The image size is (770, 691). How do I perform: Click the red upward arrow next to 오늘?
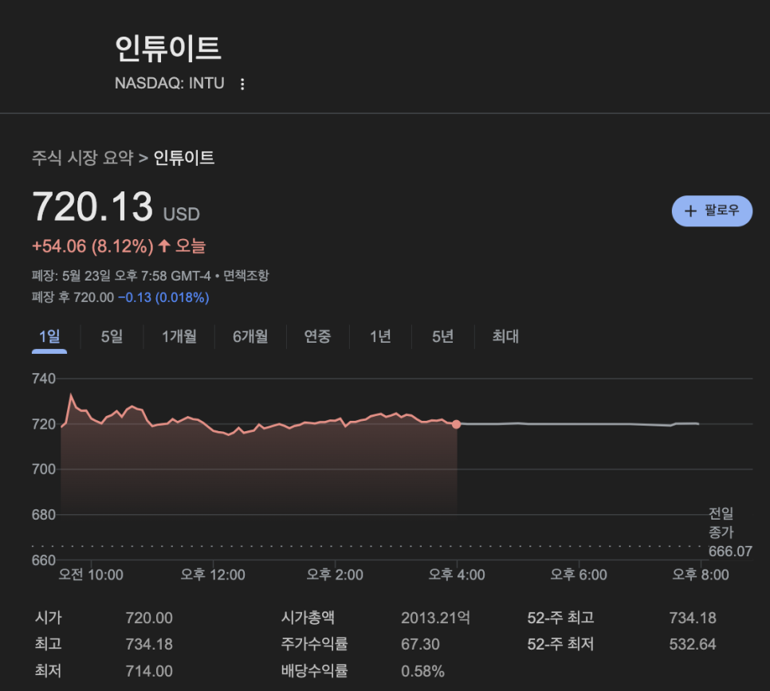[x=164, y=245]
